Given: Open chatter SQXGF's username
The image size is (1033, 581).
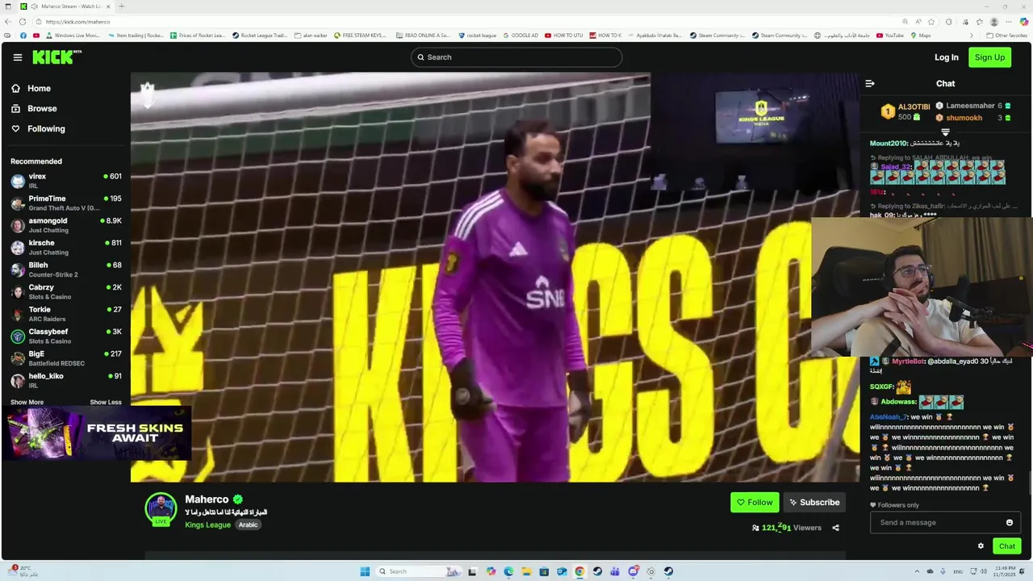Looking at the screenshot, I should [880, 387].
